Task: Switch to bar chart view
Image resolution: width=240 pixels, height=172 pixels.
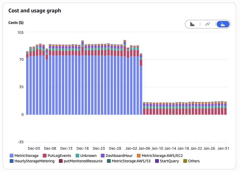Action: click(x=192, y=24)
